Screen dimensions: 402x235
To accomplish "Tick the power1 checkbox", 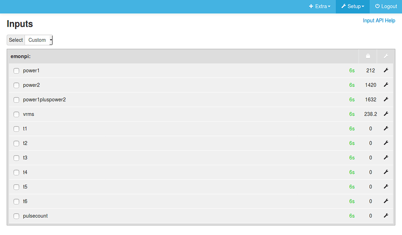I will tap(16, 71).
